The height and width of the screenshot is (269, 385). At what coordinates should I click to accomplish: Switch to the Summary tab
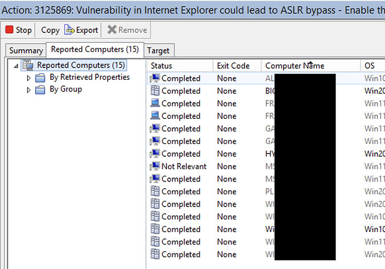pos(26,51)
